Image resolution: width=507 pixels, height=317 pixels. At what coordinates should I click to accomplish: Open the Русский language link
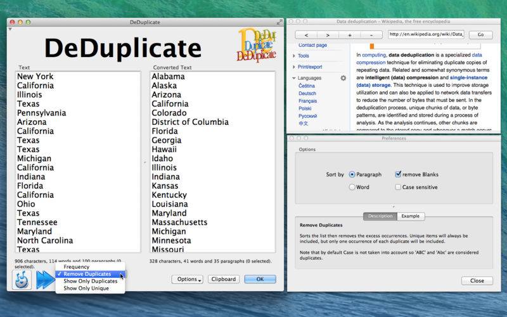307,116
